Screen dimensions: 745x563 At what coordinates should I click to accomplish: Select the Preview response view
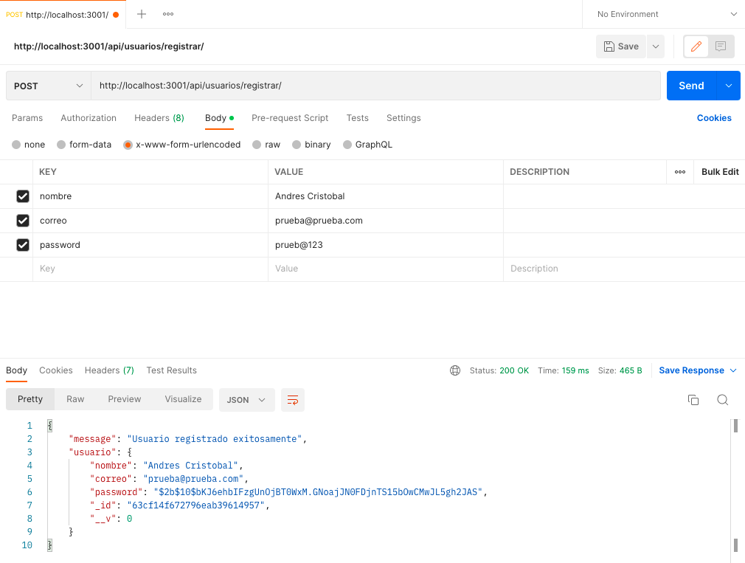click(125, 399)
